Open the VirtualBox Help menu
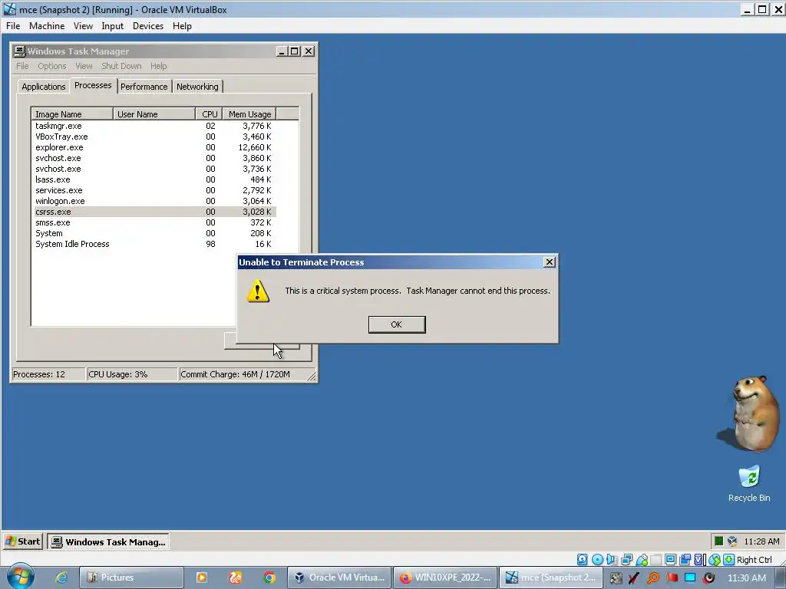The height and width of the screenshot is (589, 786). [x=182, y=26]
